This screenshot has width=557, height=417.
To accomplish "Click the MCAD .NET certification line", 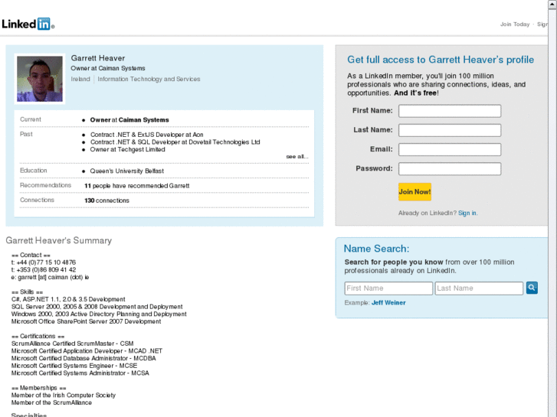I will (x=87, y=351).
